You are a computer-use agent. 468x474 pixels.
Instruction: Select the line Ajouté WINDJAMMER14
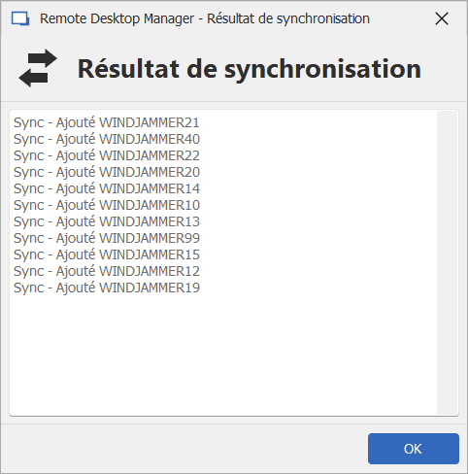107,188
